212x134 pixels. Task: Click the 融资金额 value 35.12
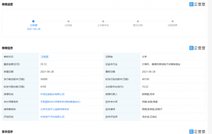click(x=43, y=64)
